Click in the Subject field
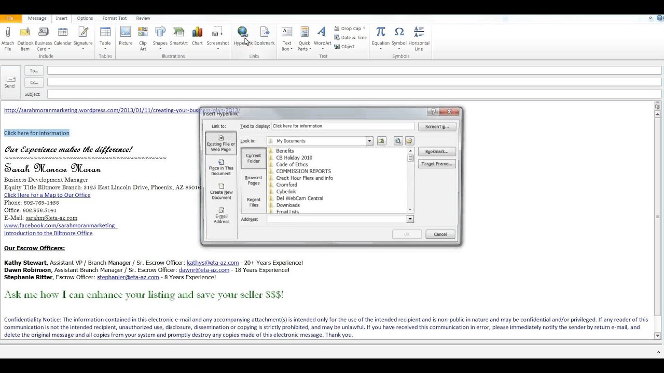 point(354,94)
